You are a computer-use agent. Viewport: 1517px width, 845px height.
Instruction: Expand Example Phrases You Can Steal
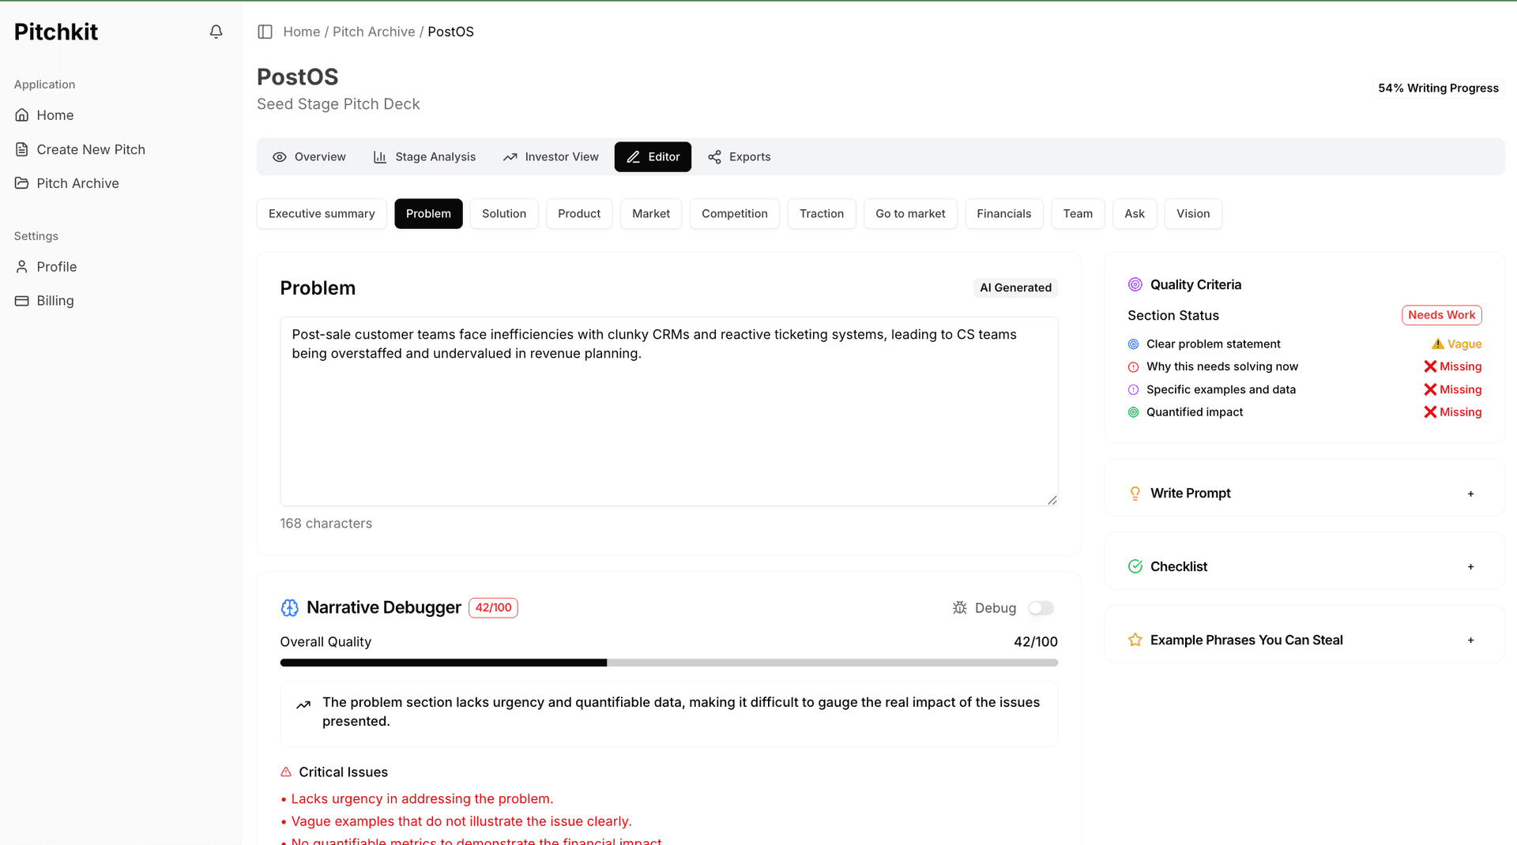click(x=1470, y=640)
